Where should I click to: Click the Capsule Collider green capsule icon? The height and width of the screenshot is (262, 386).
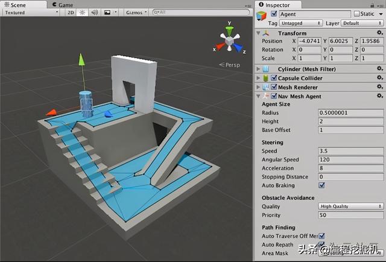[x=265, y=78]
